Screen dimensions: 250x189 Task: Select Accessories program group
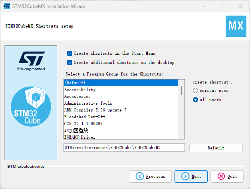121,96
